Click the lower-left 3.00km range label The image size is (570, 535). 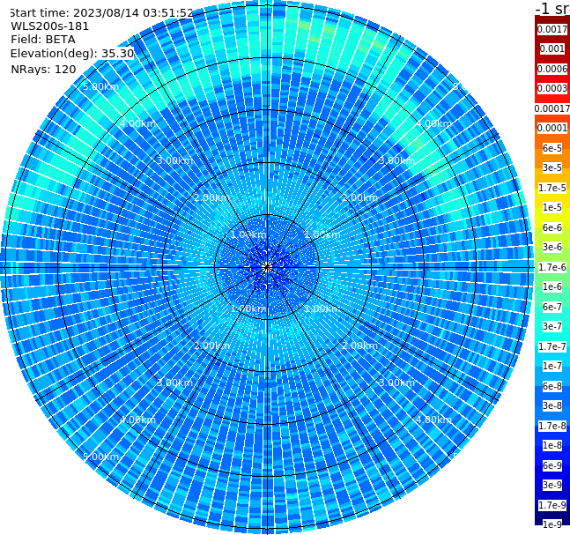174,383
